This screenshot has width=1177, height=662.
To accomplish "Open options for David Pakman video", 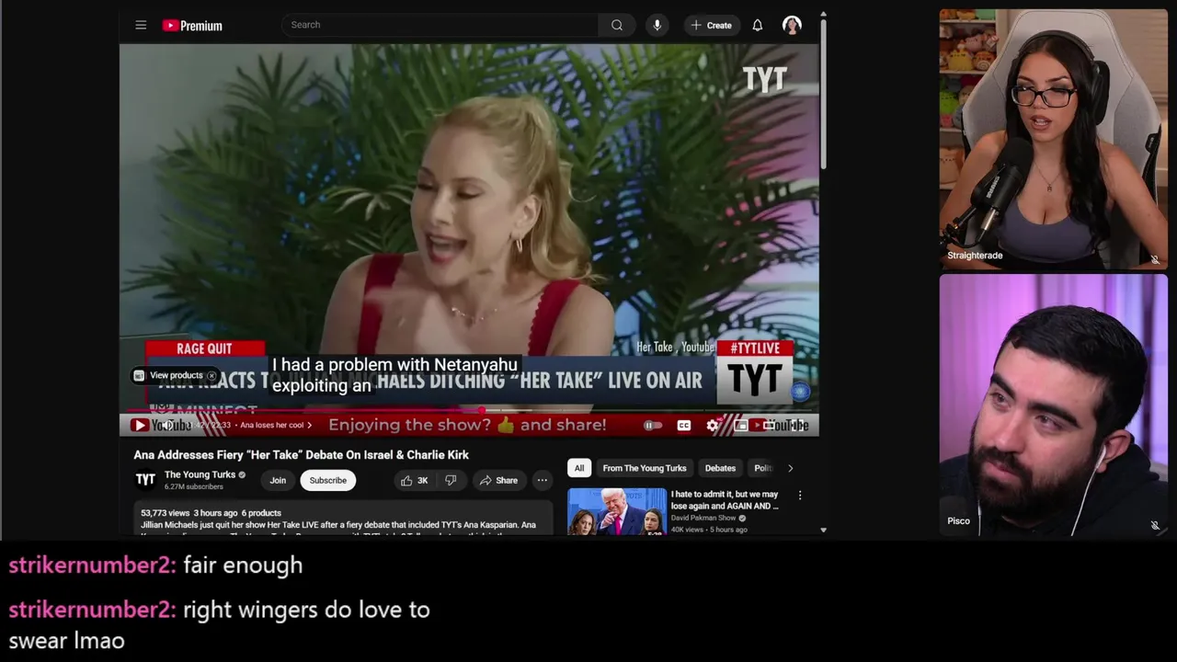I will coord(799,495).
